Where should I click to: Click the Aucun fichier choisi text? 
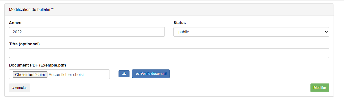[66, 75]
